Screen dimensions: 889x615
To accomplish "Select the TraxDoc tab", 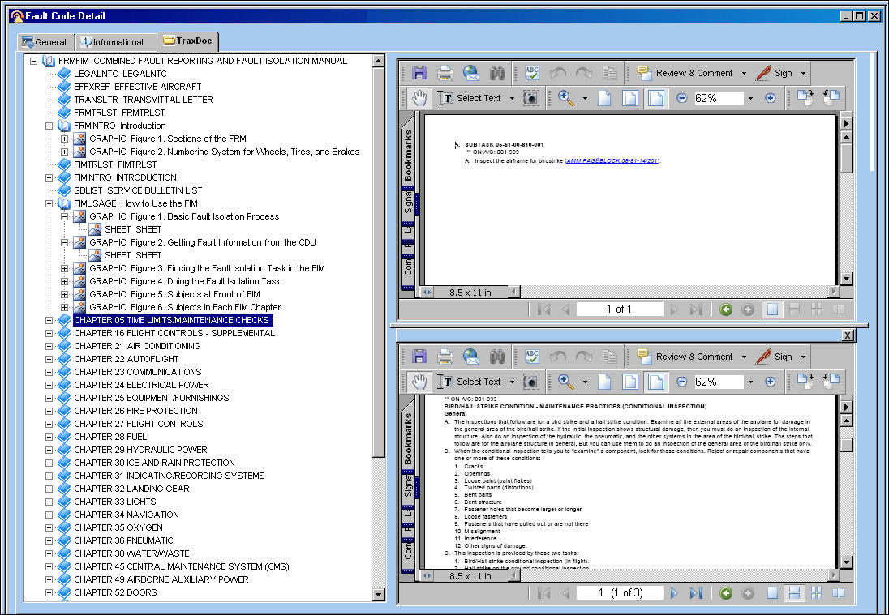I will click(187, 41).
